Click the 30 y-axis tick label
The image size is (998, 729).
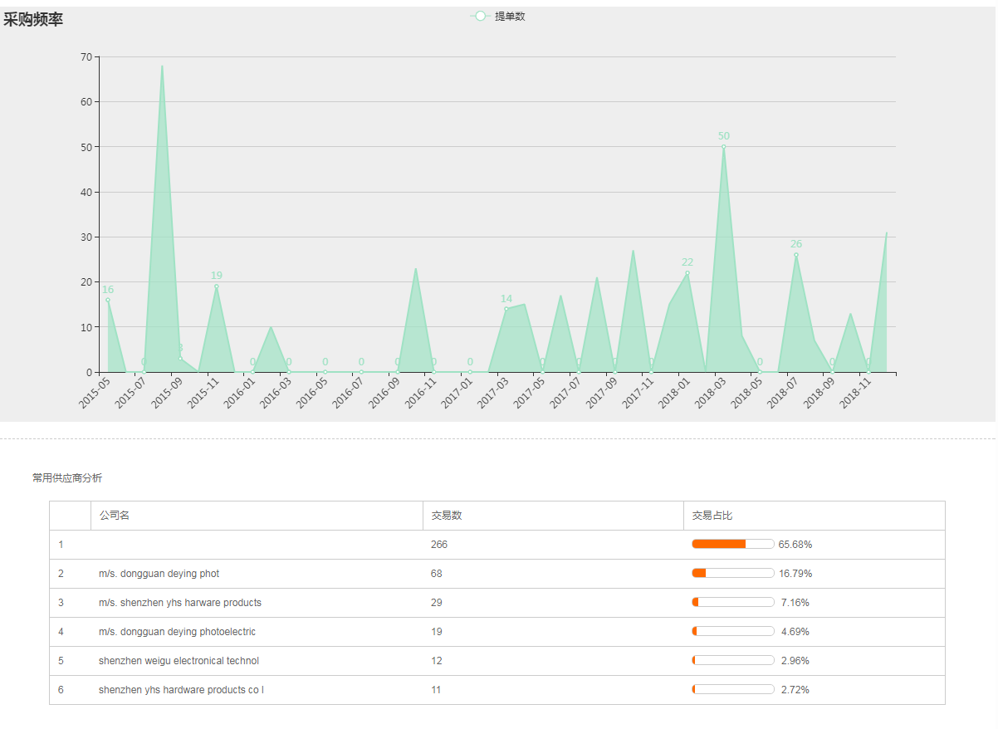pos(86,237)
